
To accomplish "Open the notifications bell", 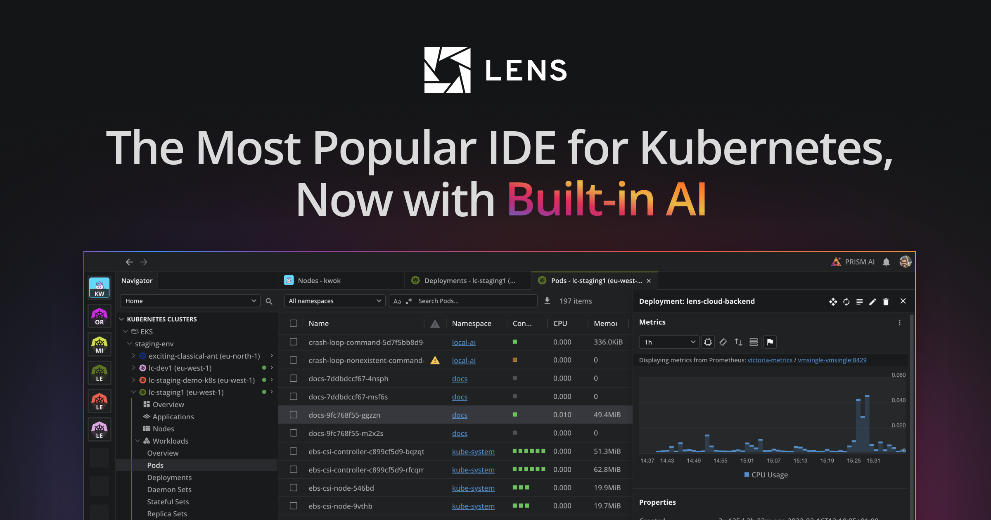I will pos(886,262).
